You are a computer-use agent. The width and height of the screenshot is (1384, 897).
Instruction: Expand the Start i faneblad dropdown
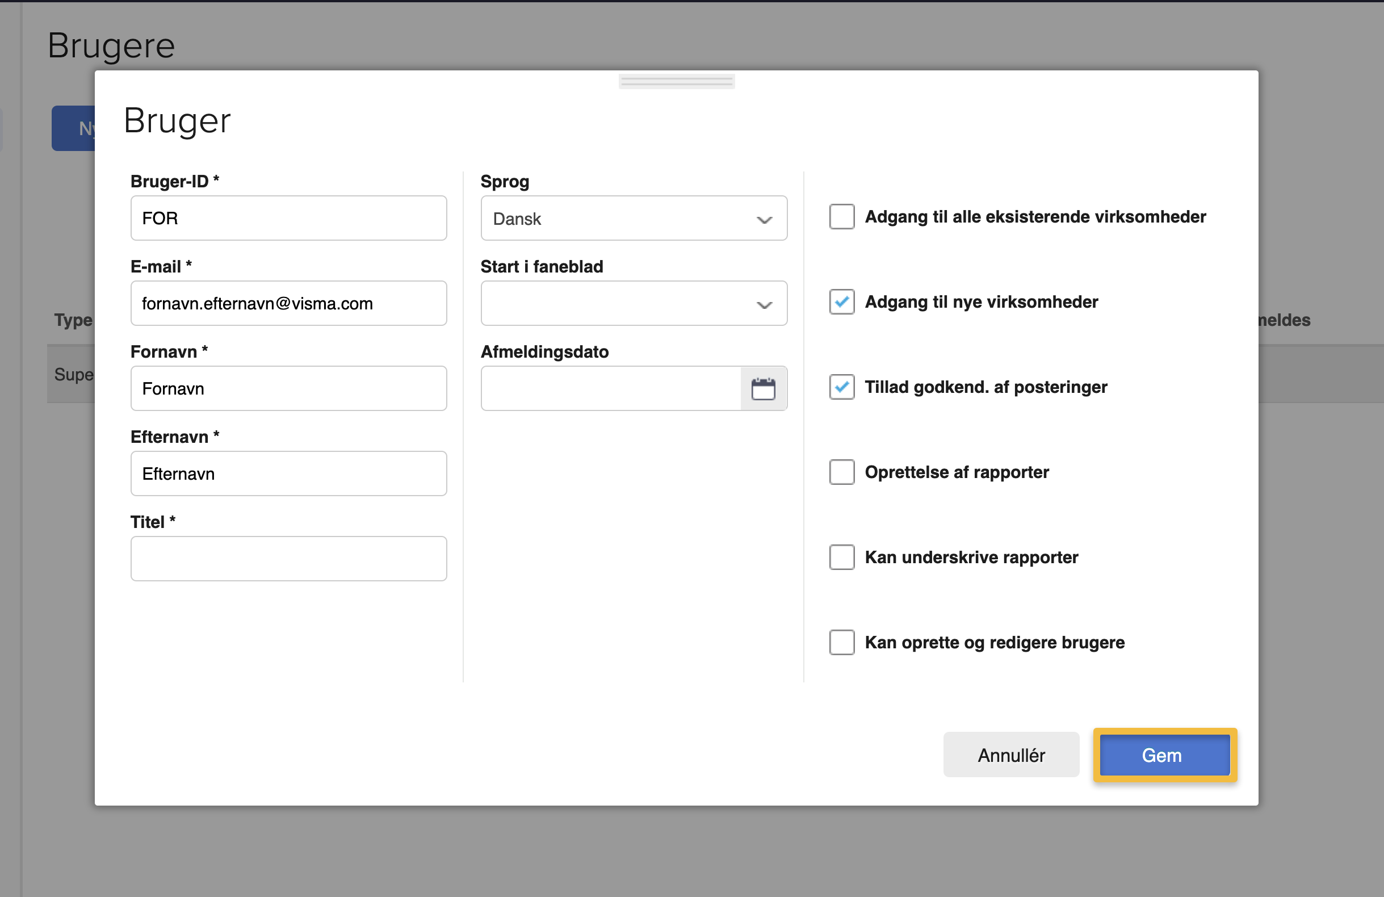point(634,304)
